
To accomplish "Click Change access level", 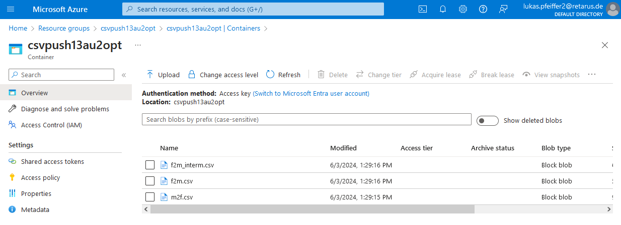I will point(223,75).
